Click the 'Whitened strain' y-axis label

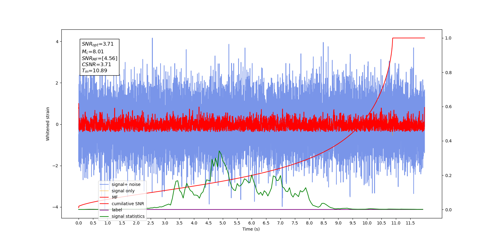[48, 124]
